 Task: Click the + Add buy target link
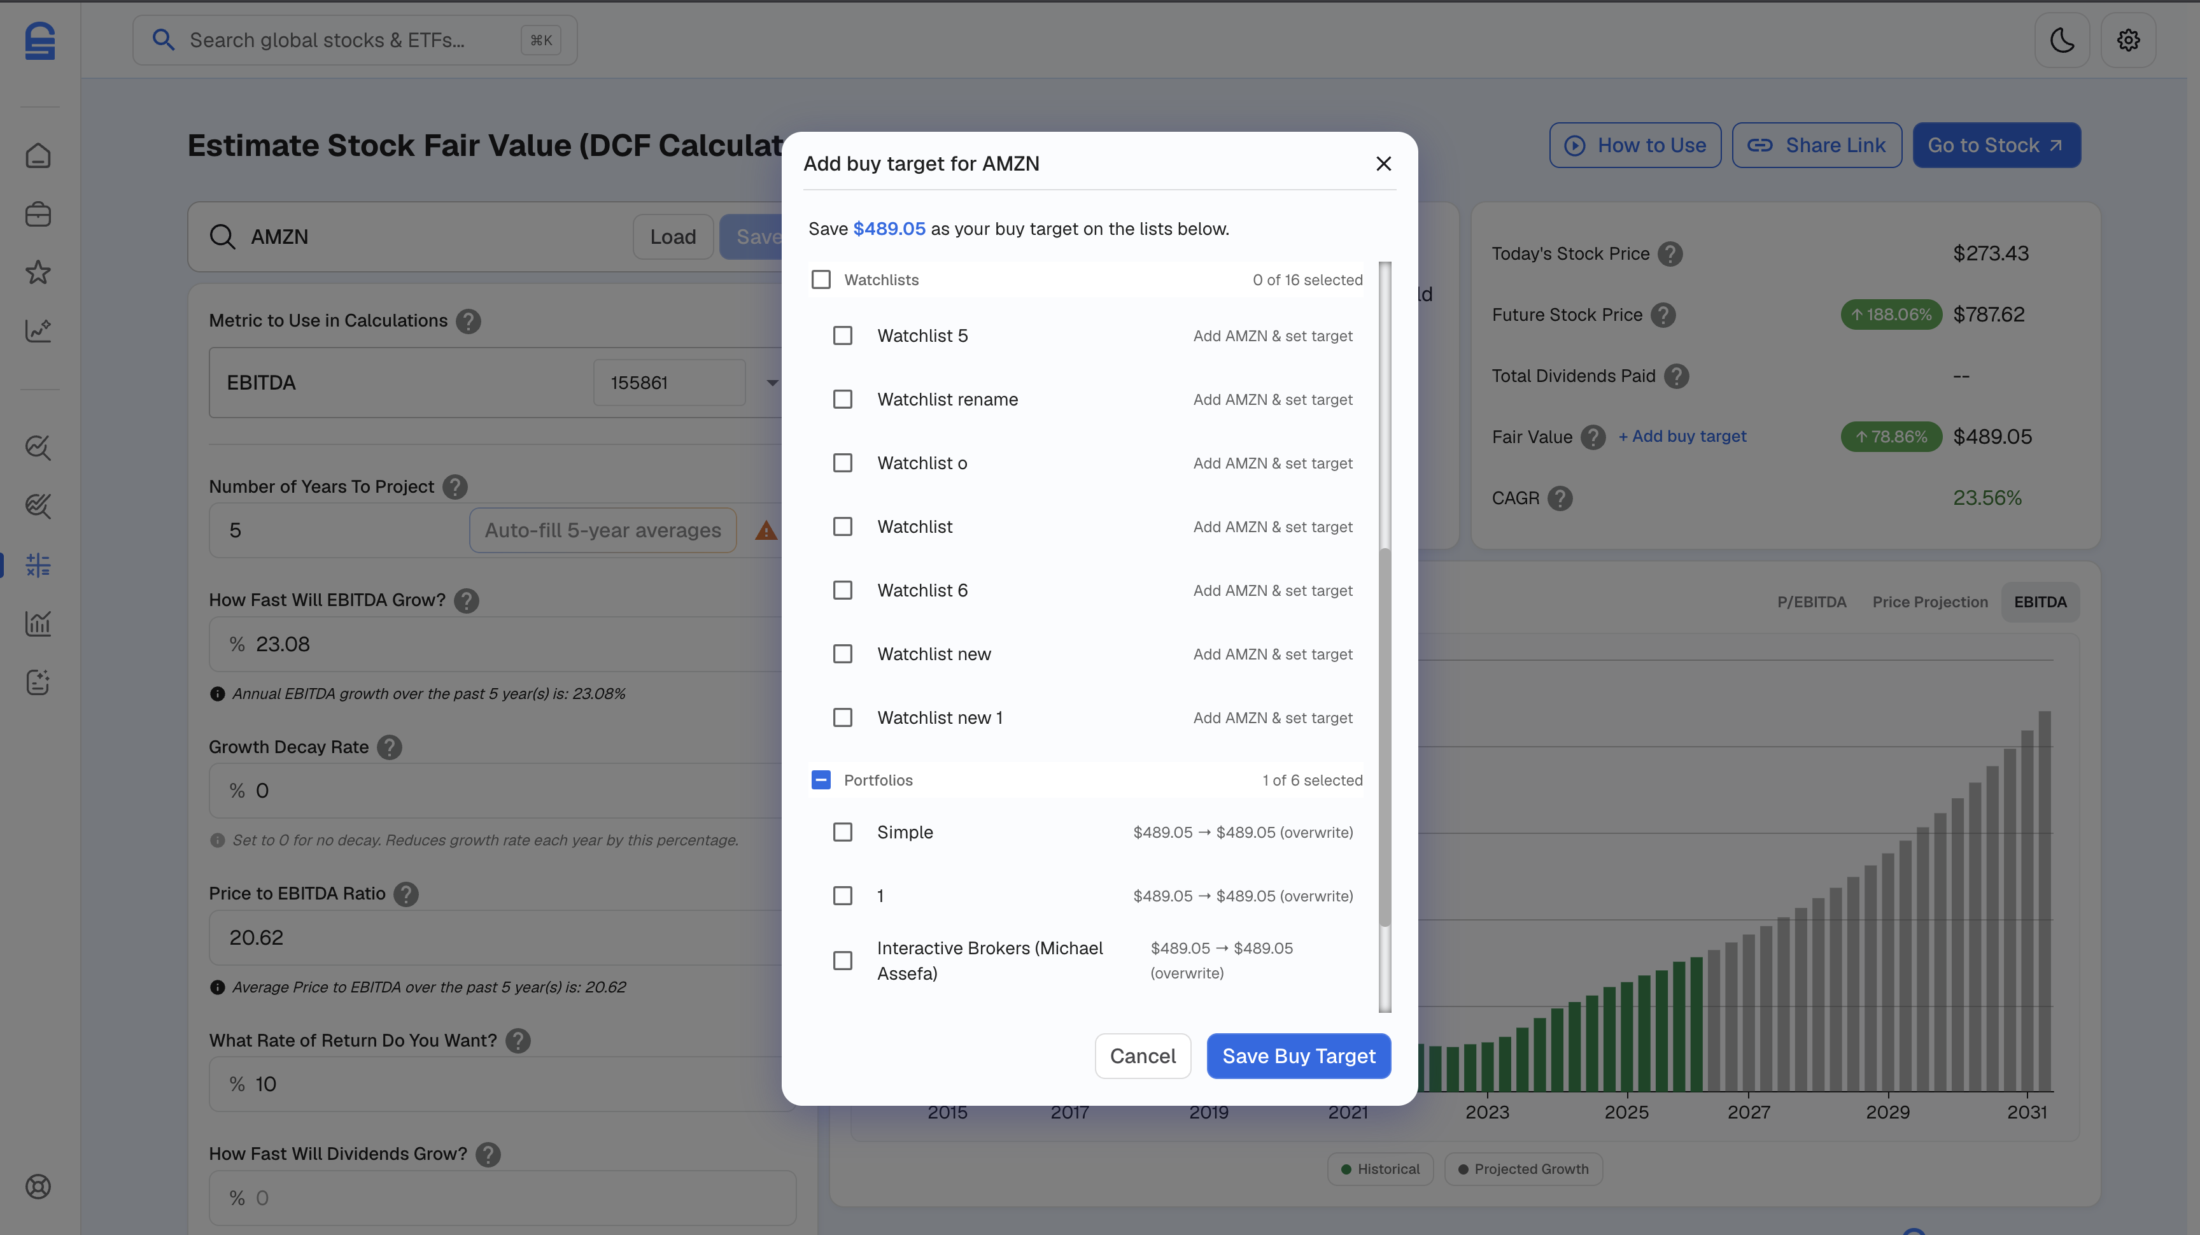coord(1682,437)
